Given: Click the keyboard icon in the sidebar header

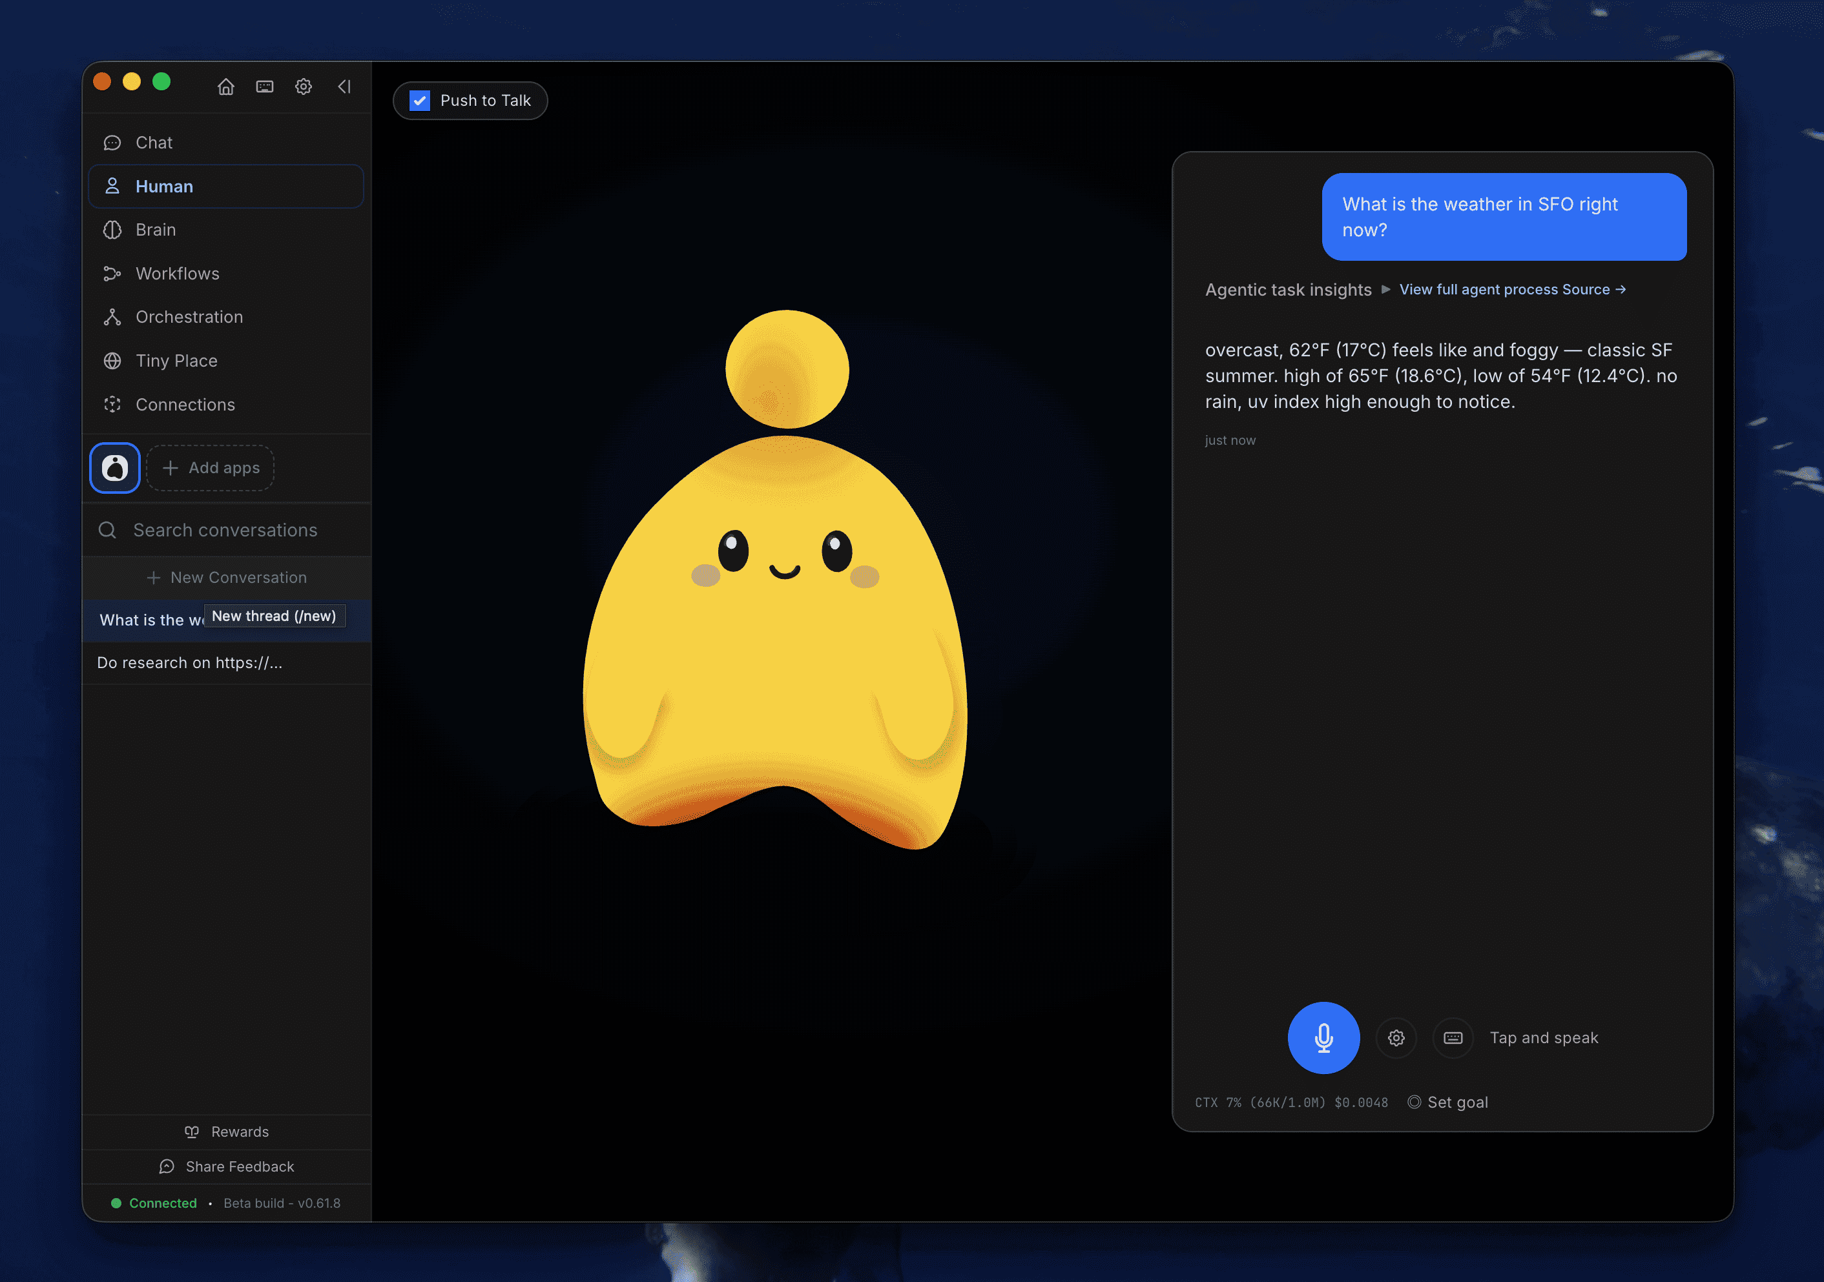Looking at the screenshot, I should 265,86.
